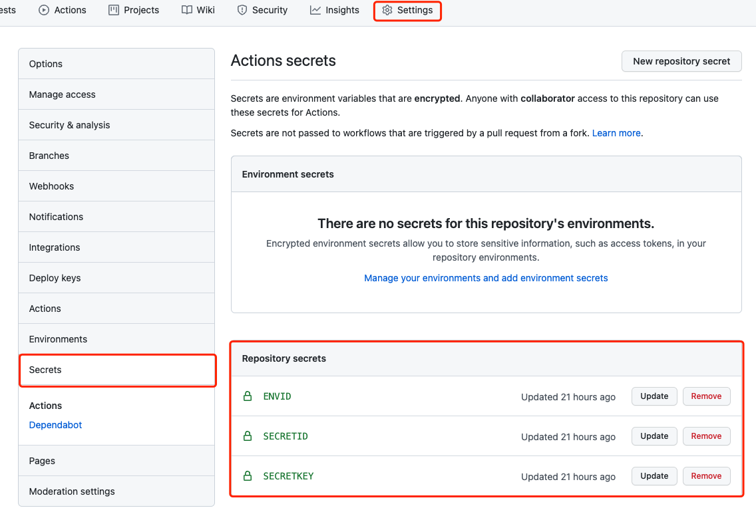Click the lock icon beside ENVID

coord(248,396)
